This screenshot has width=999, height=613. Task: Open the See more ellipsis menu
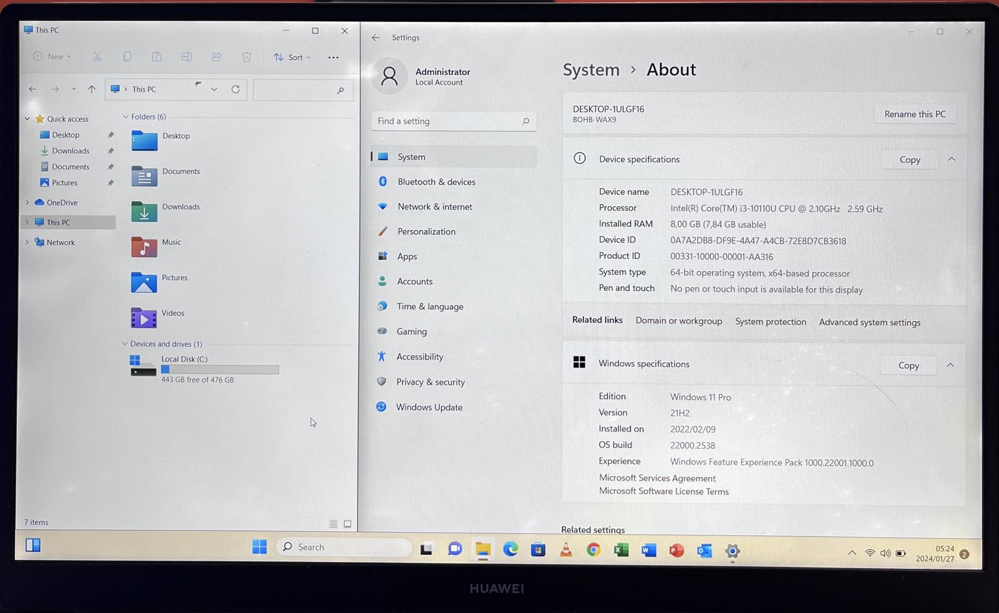click(x=333, y=57)
